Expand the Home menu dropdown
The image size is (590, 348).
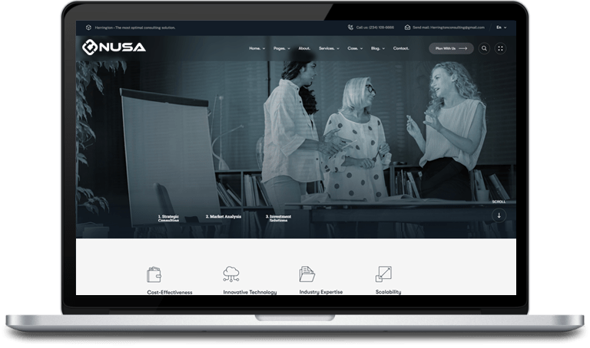pyautogui.click(x=257, y=48)
